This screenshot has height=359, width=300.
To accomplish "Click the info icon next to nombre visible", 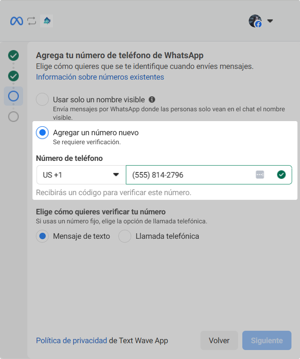I will (152, 99).
